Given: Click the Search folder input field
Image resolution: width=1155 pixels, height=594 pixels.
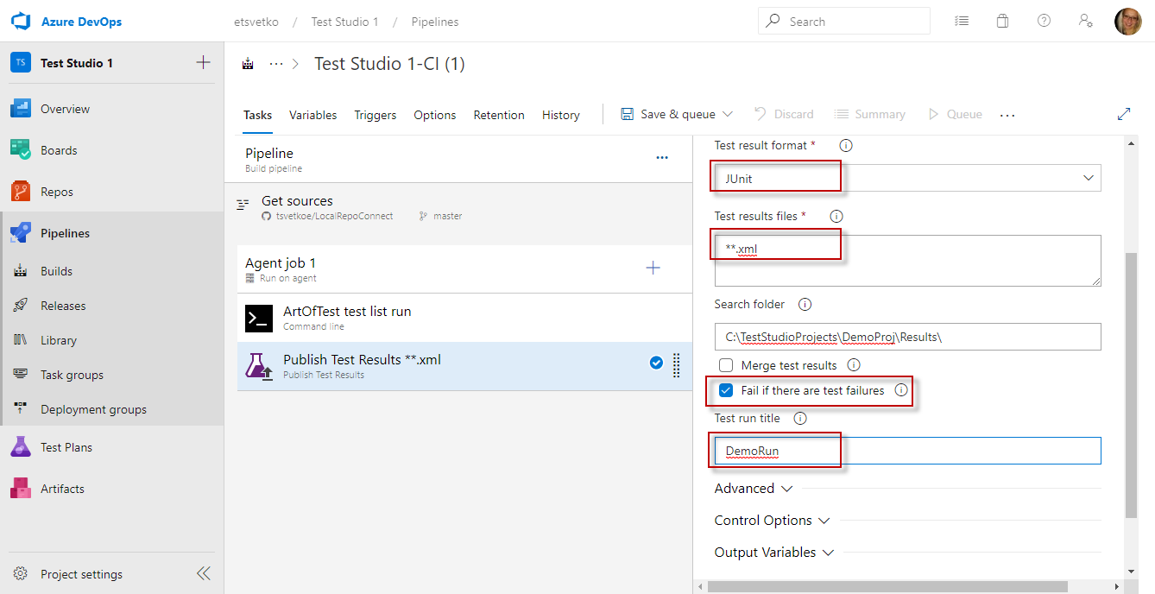Looking at the screenshot, I should point(907,337).
